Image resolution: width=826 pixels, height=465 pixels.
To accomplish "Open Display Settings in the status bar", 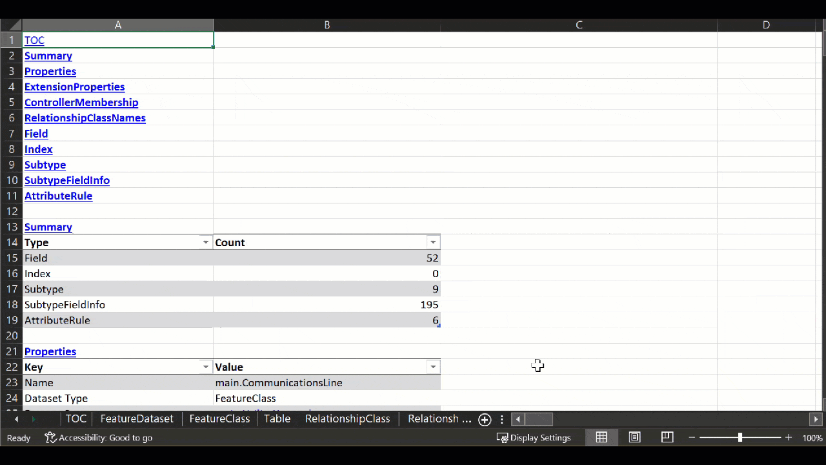I will tap(534, 438).
